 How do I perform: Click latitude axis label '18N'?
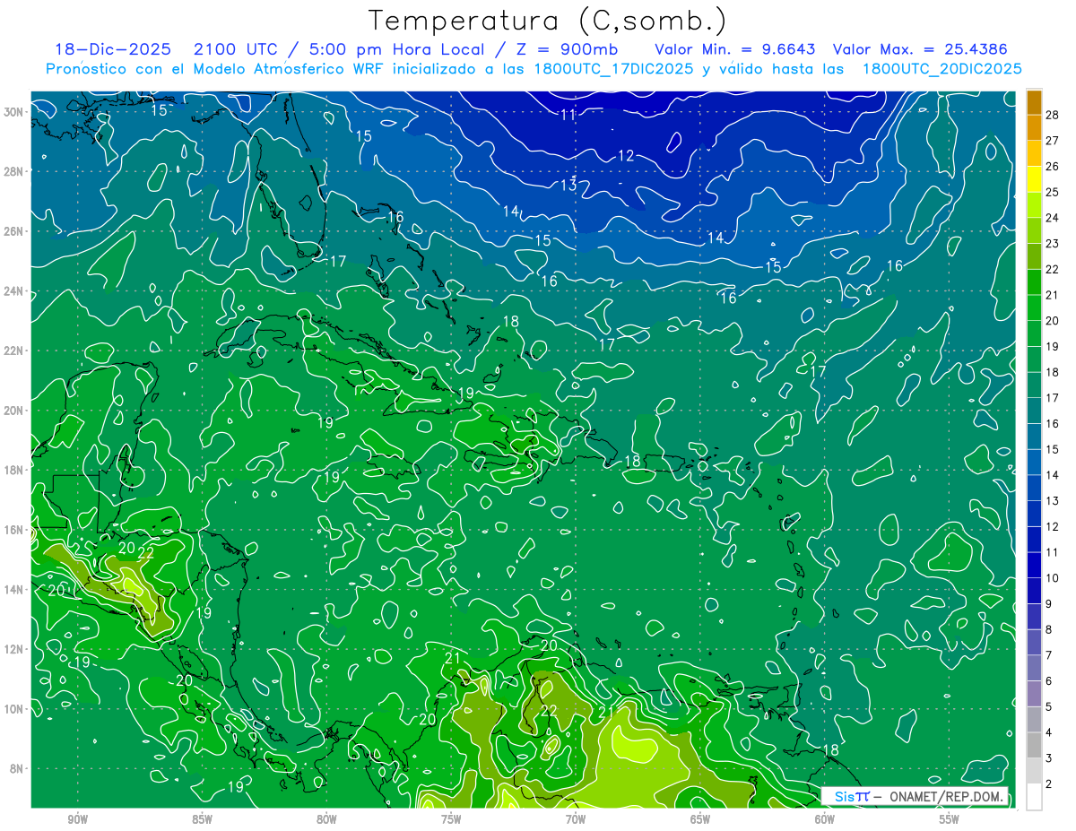point(13,470)
